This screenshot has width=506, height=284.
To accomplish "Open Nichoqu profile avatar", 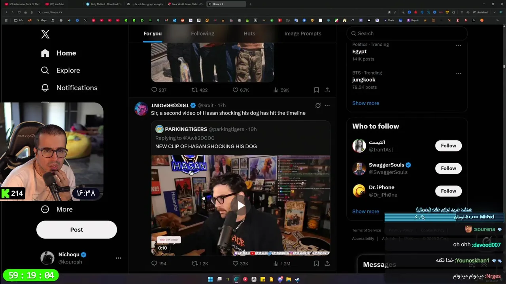I will (x=47, y=258).
